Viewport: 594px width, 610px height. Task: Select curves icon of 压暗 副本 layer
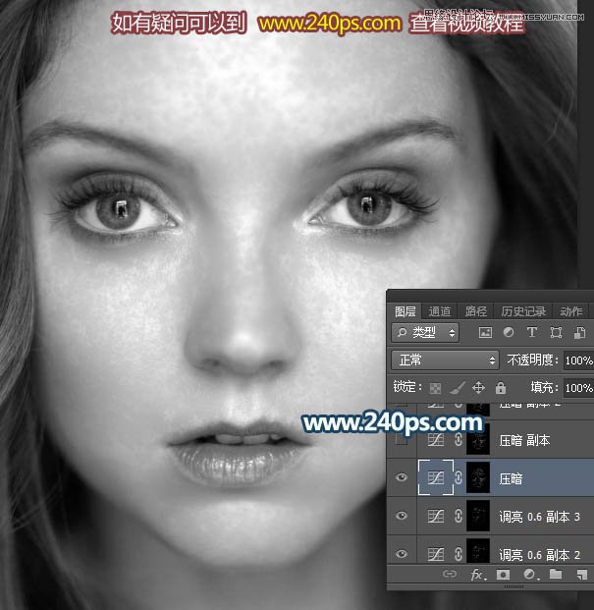point(436,440)
